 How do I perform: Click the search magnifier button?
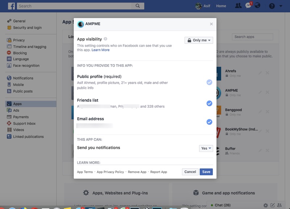point(138,6)
